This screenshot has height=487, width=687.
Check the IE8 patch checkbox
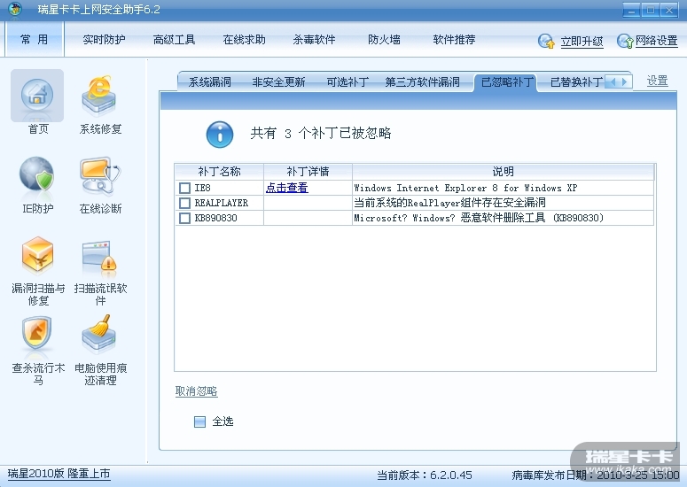click(x=184, y=188)
